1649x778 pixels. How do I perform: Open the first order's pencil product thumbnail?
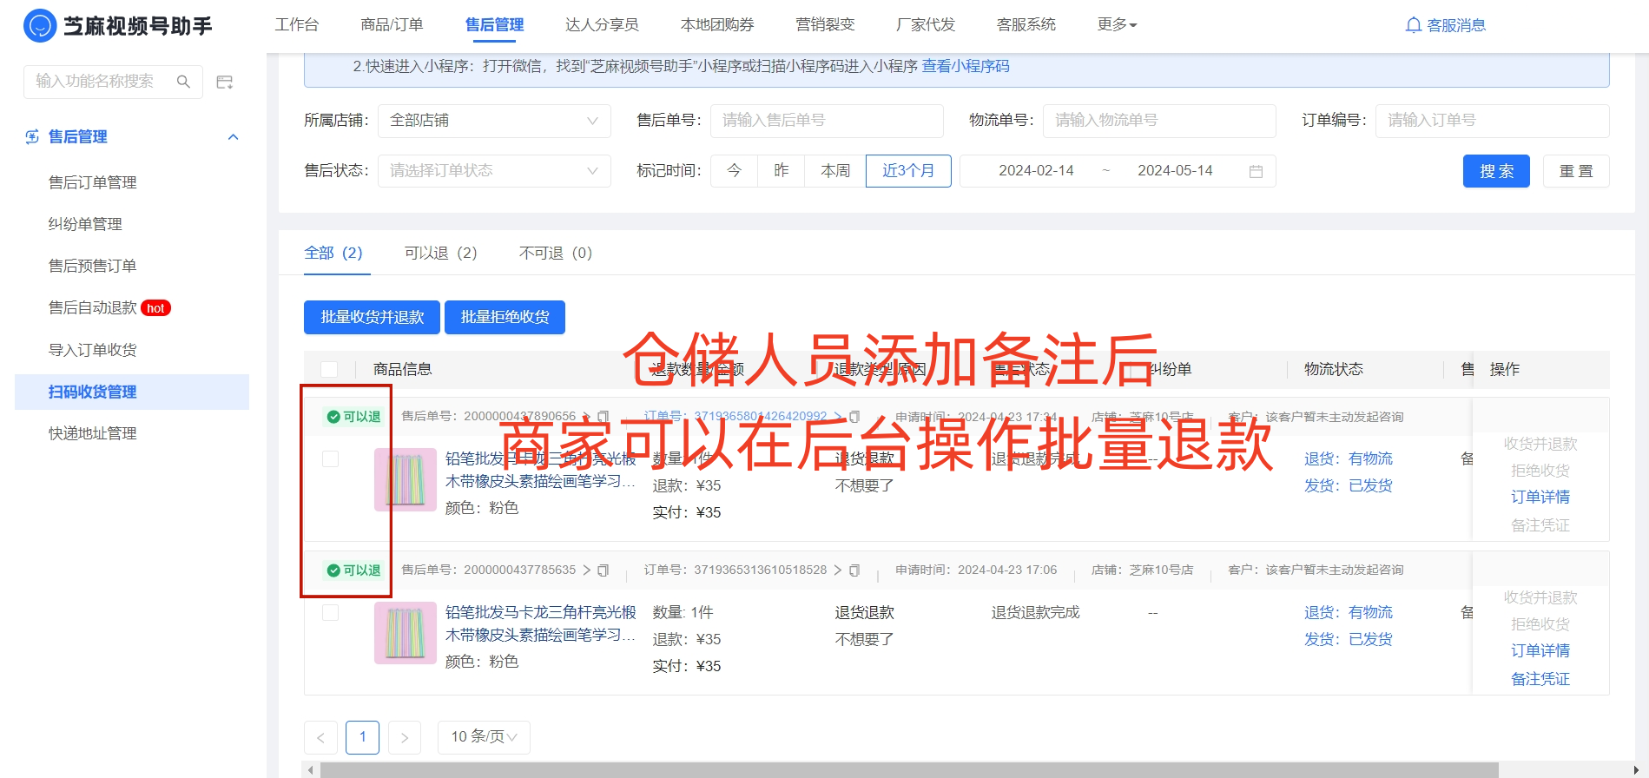click(x=406, y=479)
